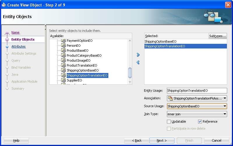Proceed with the Next button

pyautogui.click(x=162, y=140)
